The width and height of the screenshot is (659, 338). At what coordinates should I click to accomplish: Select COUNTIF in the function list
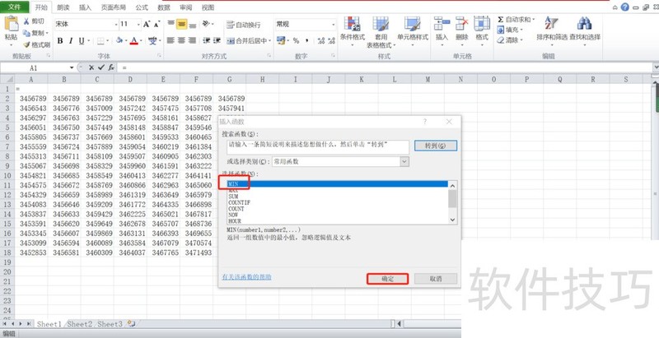pyautogui.click(x=240, y=203)
